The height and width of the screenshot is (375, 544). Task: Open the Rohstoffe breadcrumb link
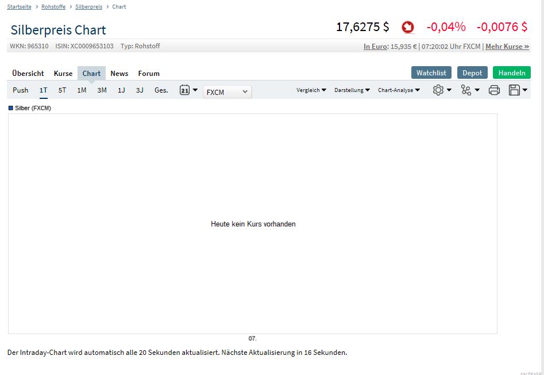53,6
